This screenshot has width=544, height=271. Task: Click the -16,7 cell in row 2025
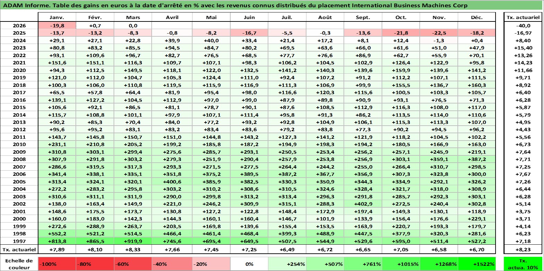(249, 33)
